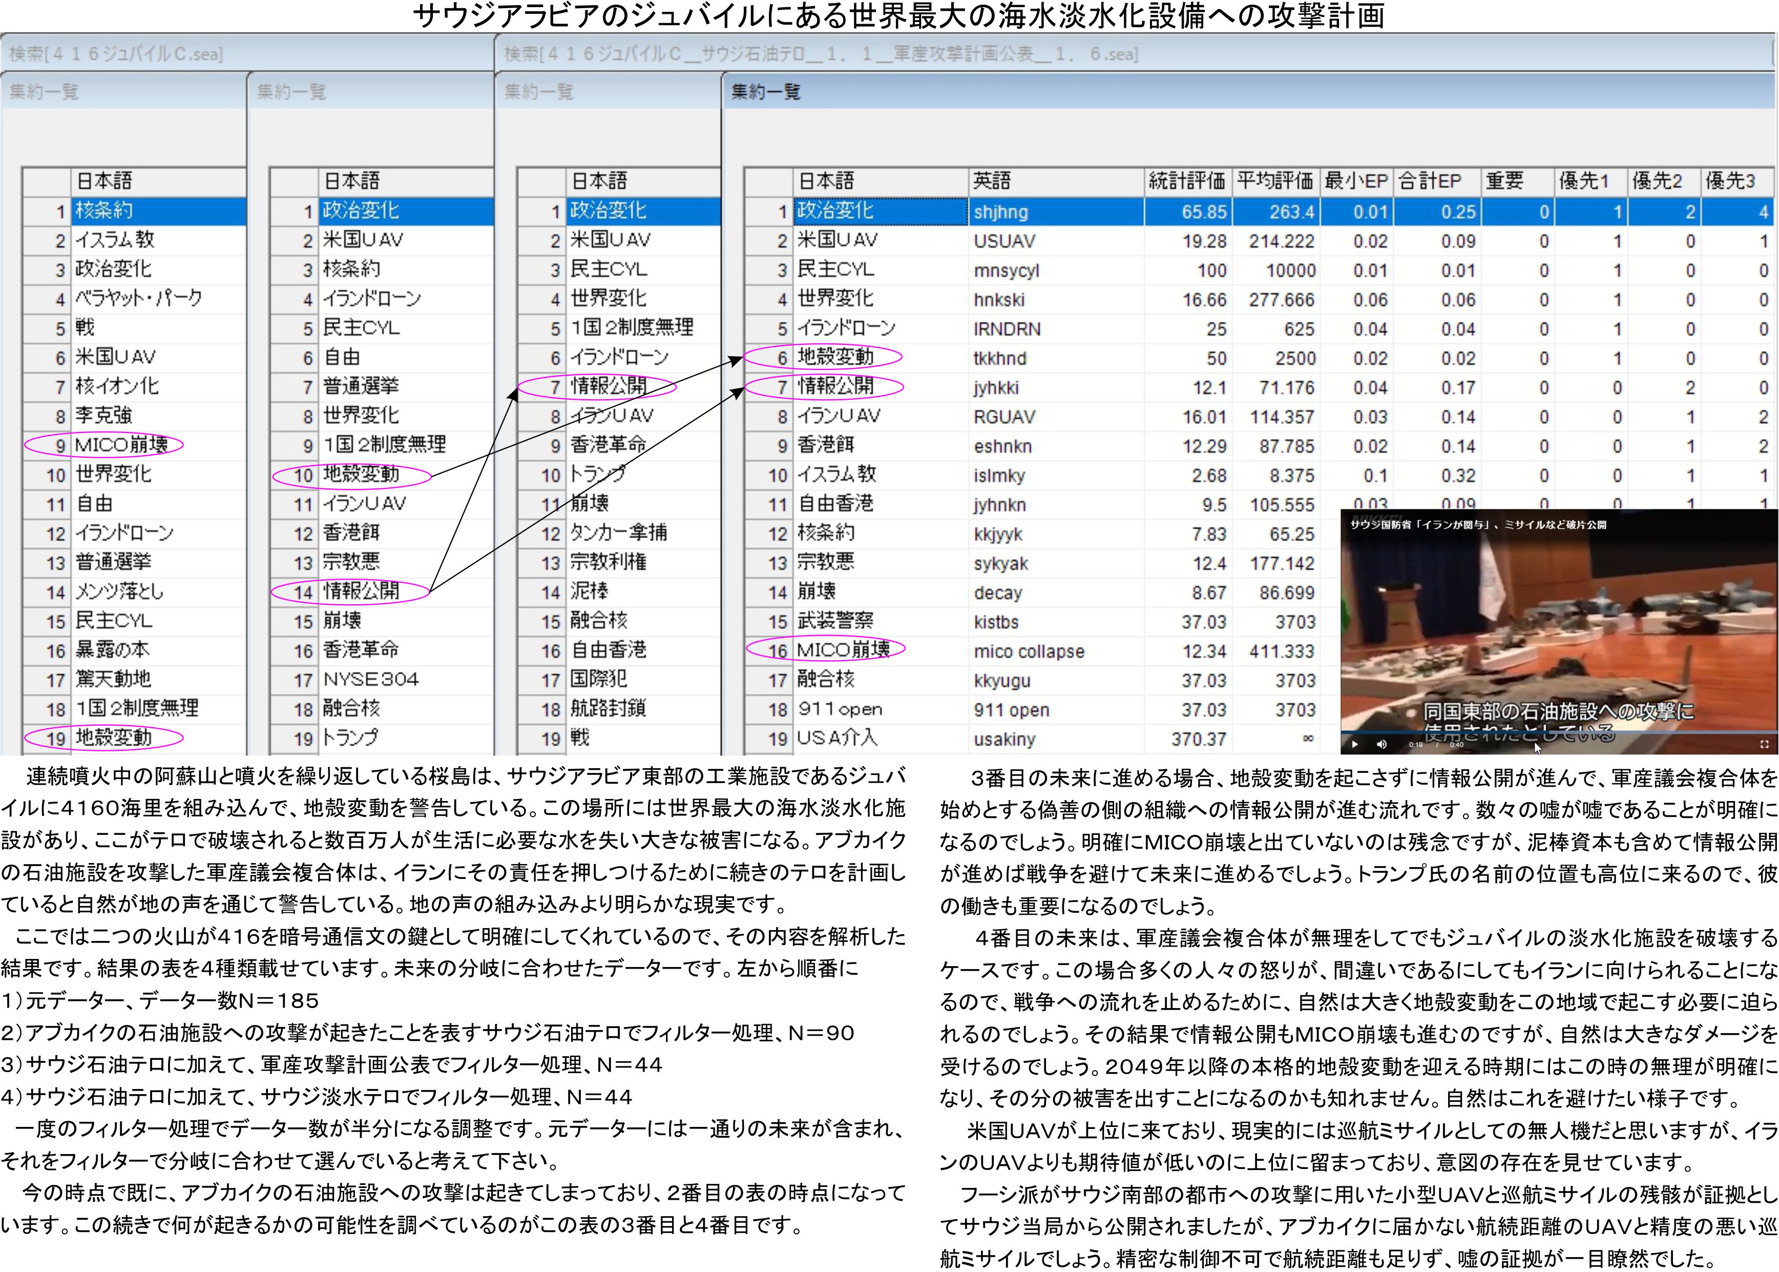Enter fullscreen on the embedded video

1764,744
